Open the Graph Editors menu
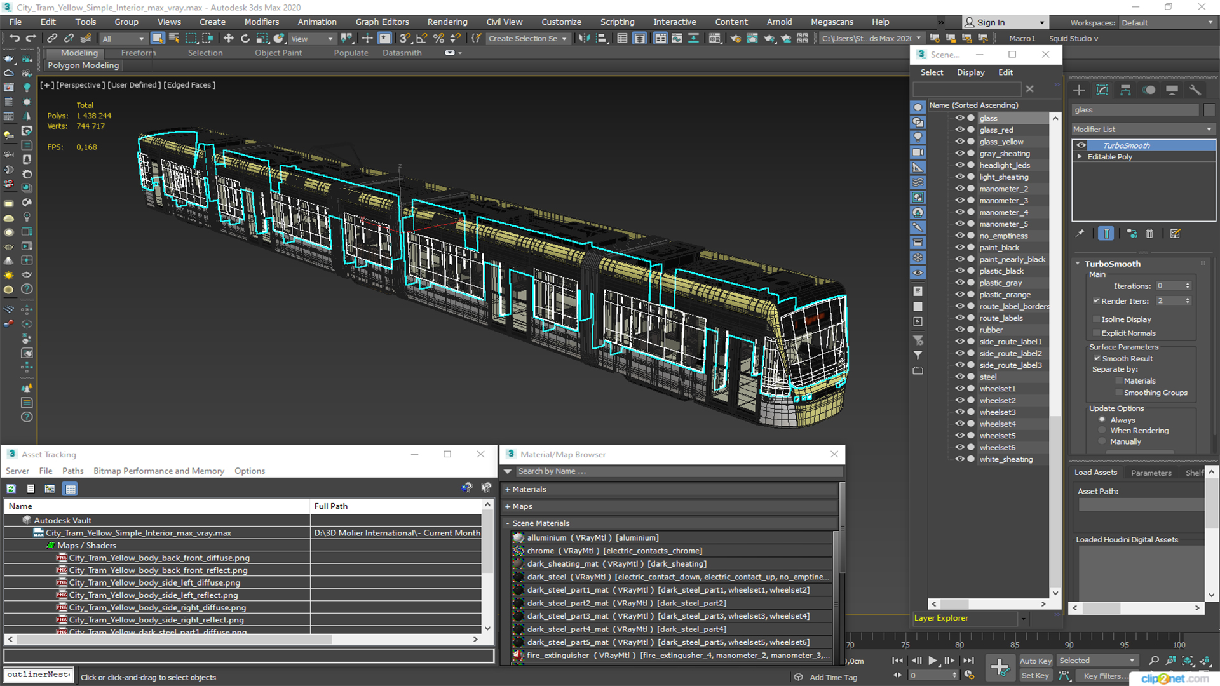This screenshot has height=686, width=1220. [383, 22]
